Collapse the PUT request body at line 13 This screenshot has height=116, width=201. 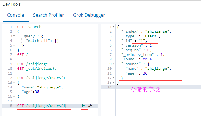click(14, 83)
